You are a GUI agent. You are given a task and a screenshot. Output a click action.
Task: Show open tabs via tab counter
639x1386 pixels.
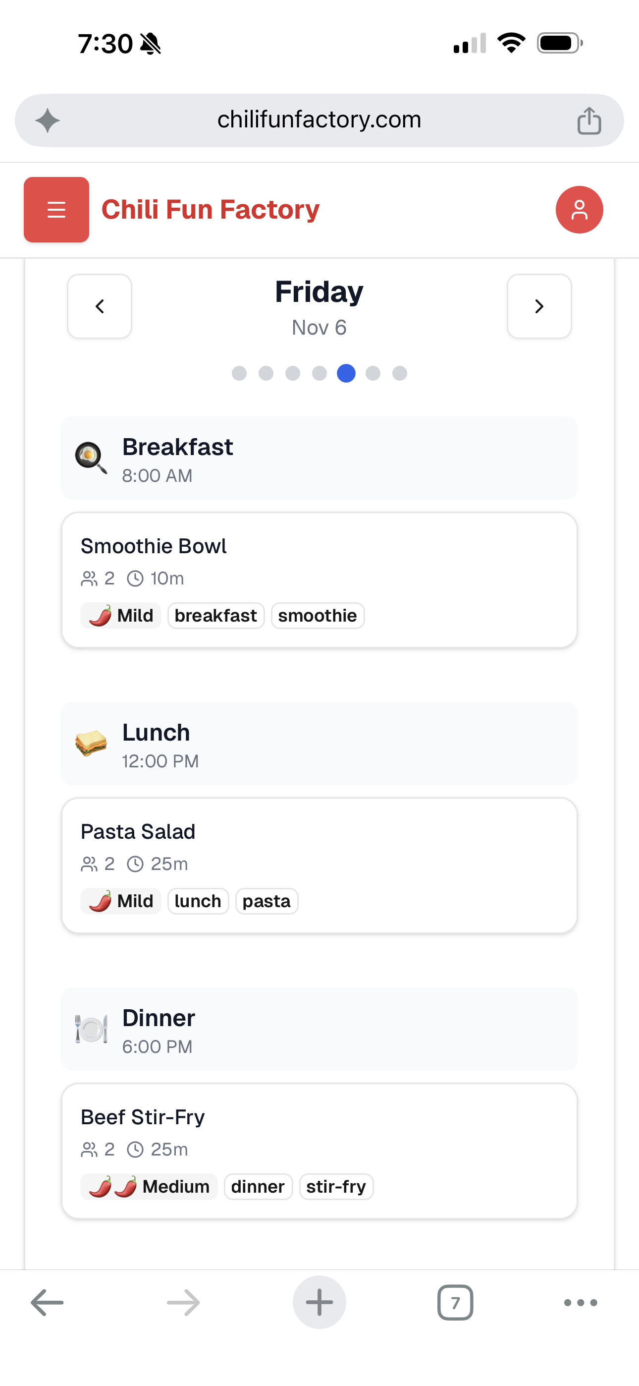tap(455, 1302)
